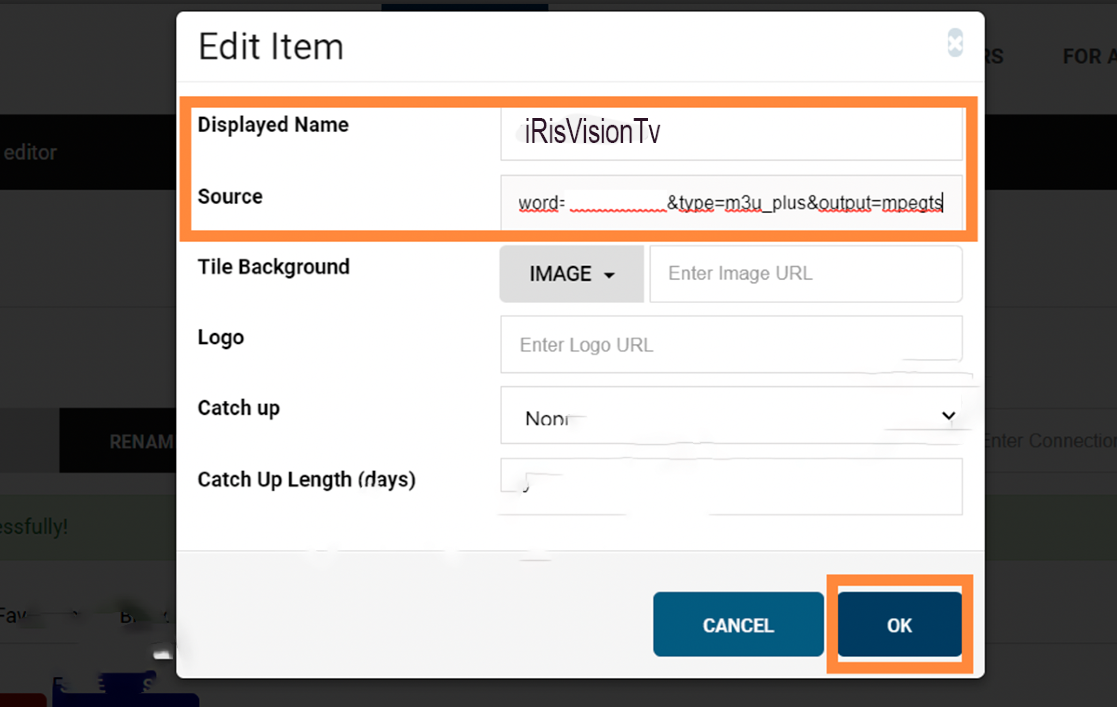Click the CANCEL button
Viewport: 1117px width, 707px height.
point(738,624)
